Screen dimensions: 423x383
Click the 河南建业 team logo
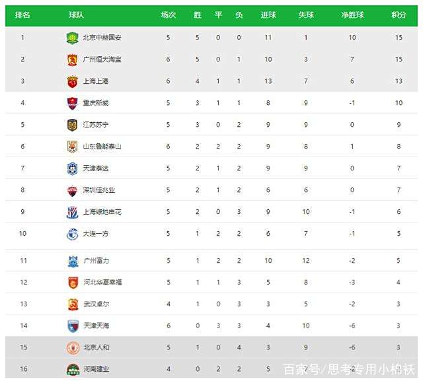pyautogui.click(x=73, y=369)
